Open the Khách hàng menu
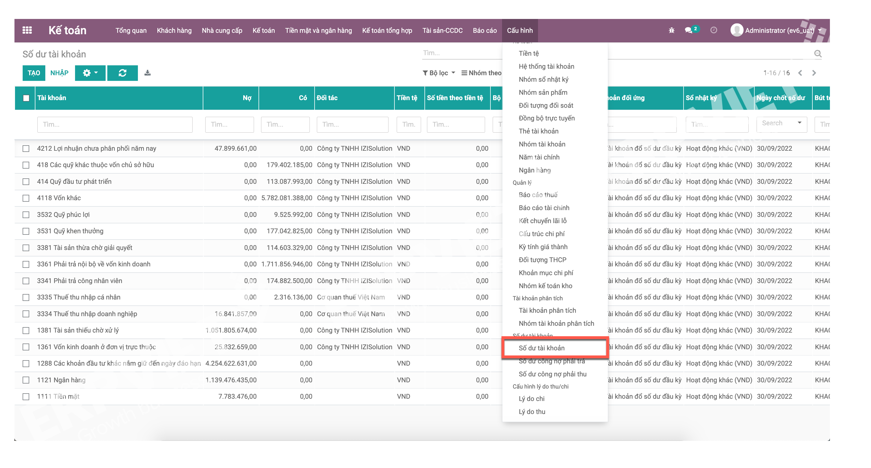The image size is (871, 468). pos(174,30)
